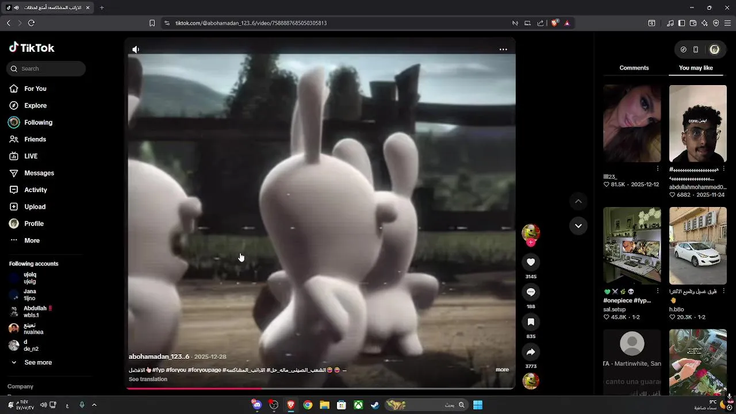The height and width of the screenshot is (414, 736).
Task: Expand caption with more link
Action: 502,370
